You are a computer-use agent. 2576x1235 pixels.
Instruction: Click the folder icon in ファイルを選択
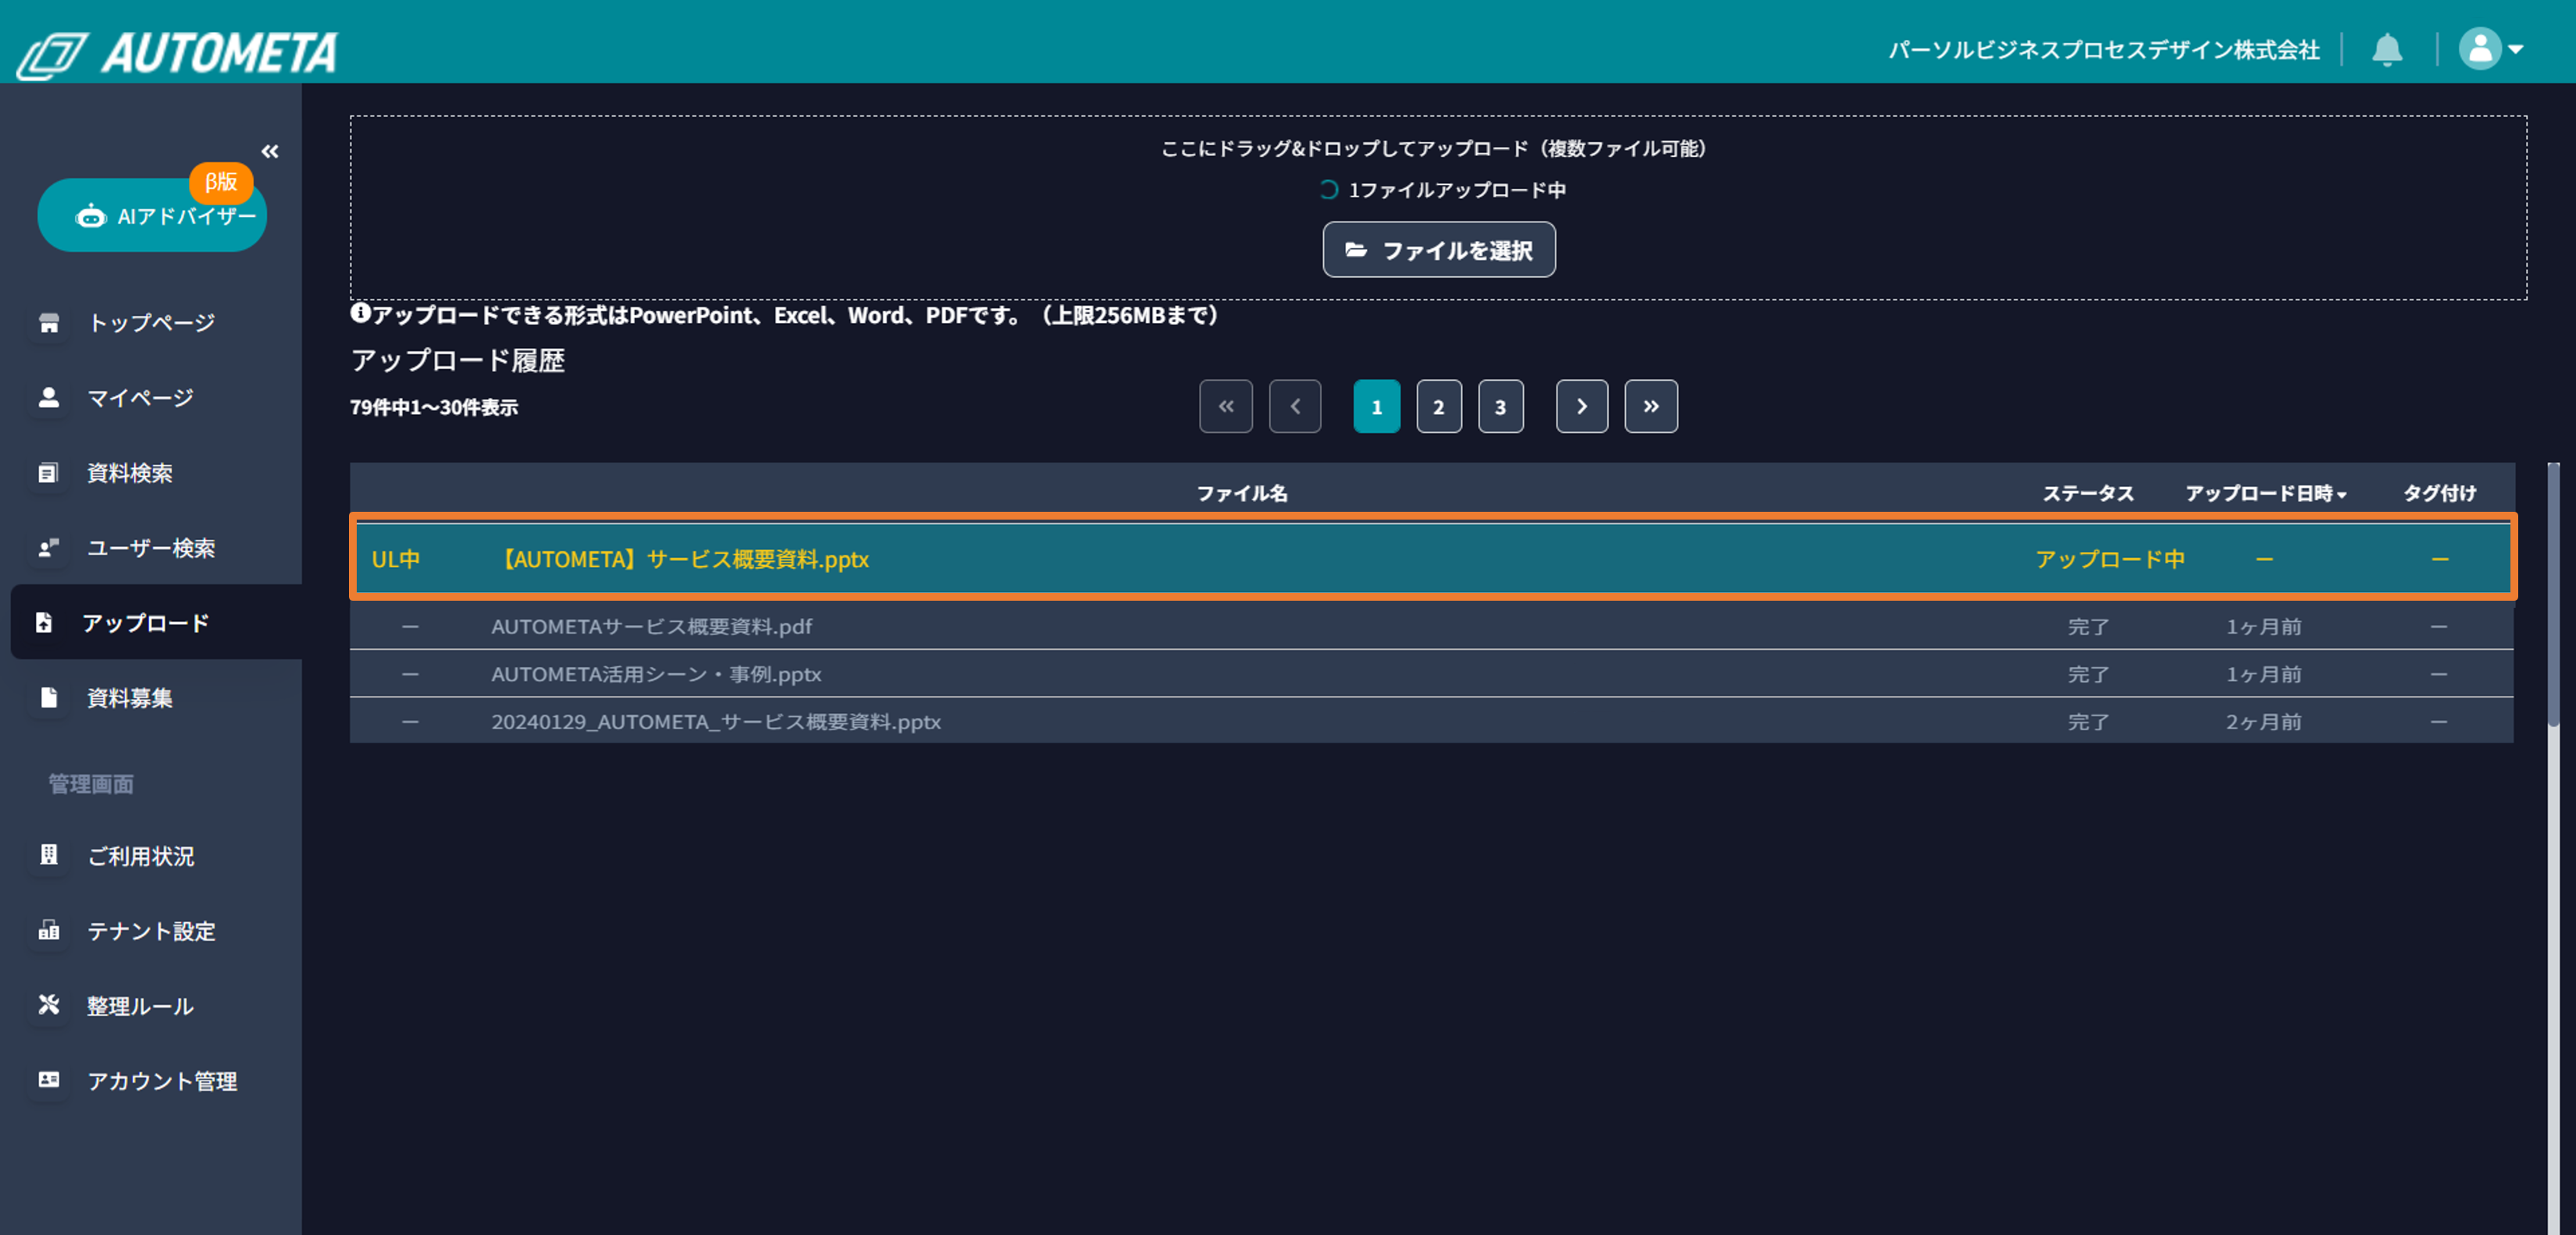[x=1356, y=250]
